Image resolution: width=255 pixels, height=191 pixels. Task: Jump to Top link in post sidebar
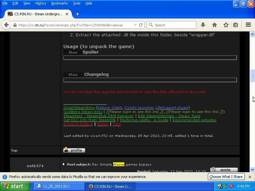pyautogui.click(x=14, y=150)
